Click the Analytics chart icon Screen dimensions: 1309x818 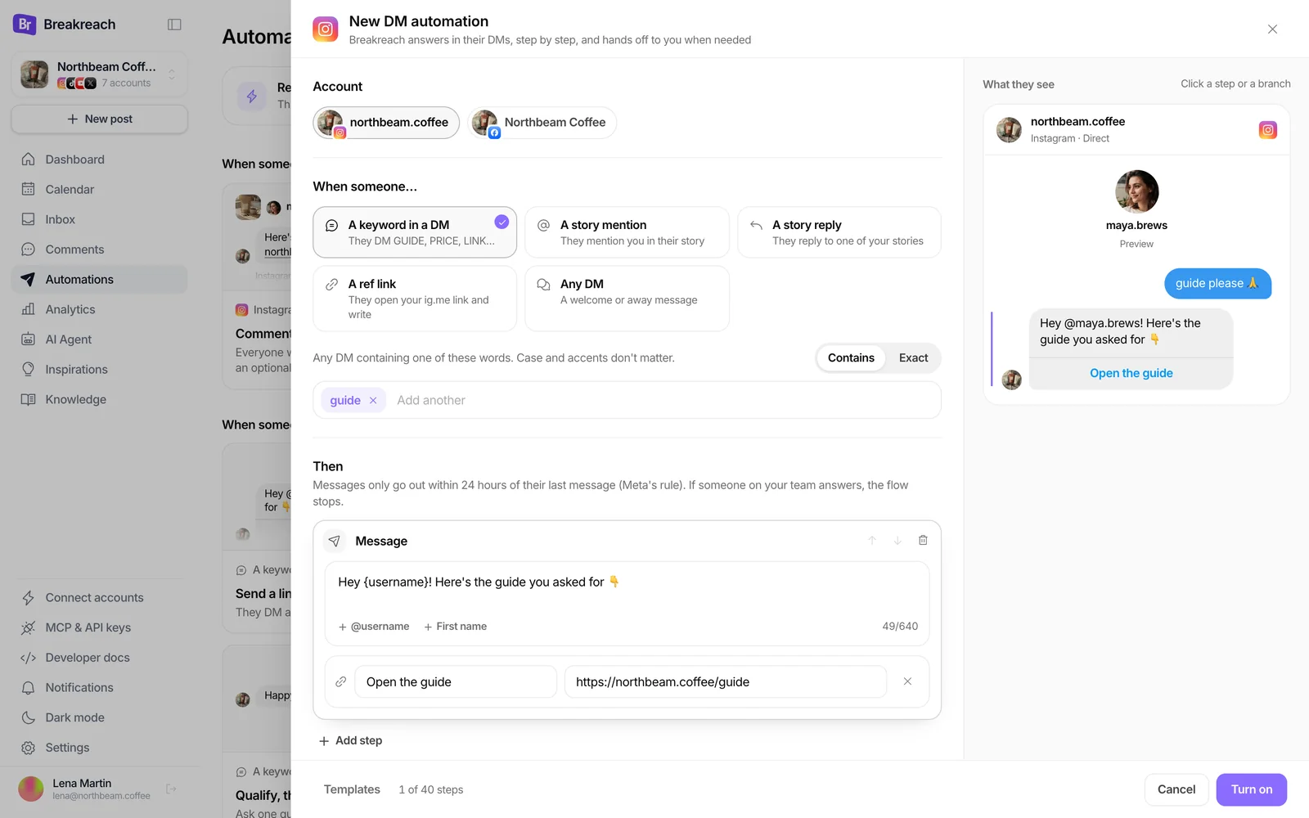click(29, 309)
